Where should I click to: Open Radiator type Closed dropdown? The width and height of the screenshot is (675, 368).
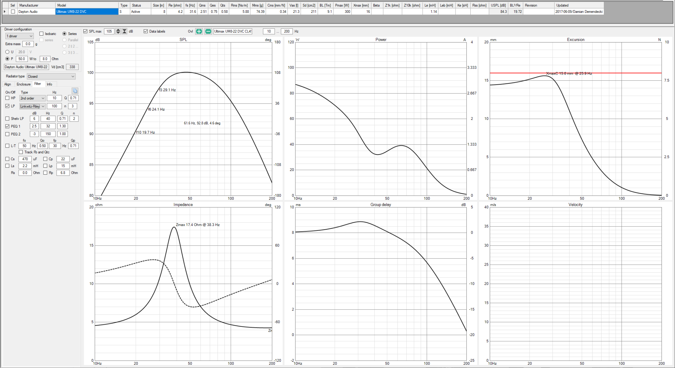(51, 76)
